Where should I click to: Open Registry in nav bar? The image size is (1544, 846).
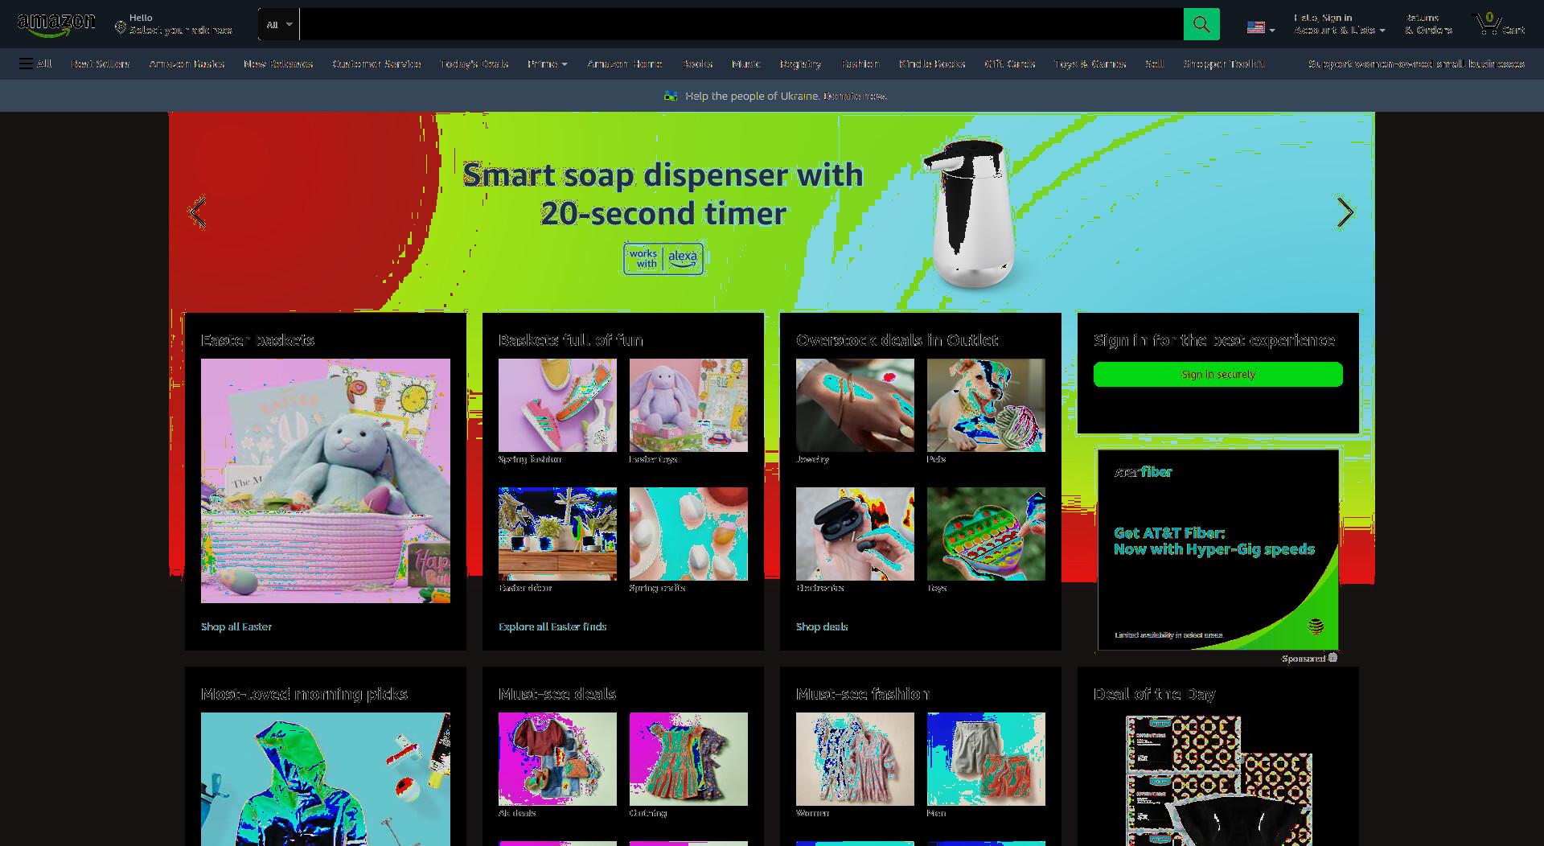tap(800, 64)
